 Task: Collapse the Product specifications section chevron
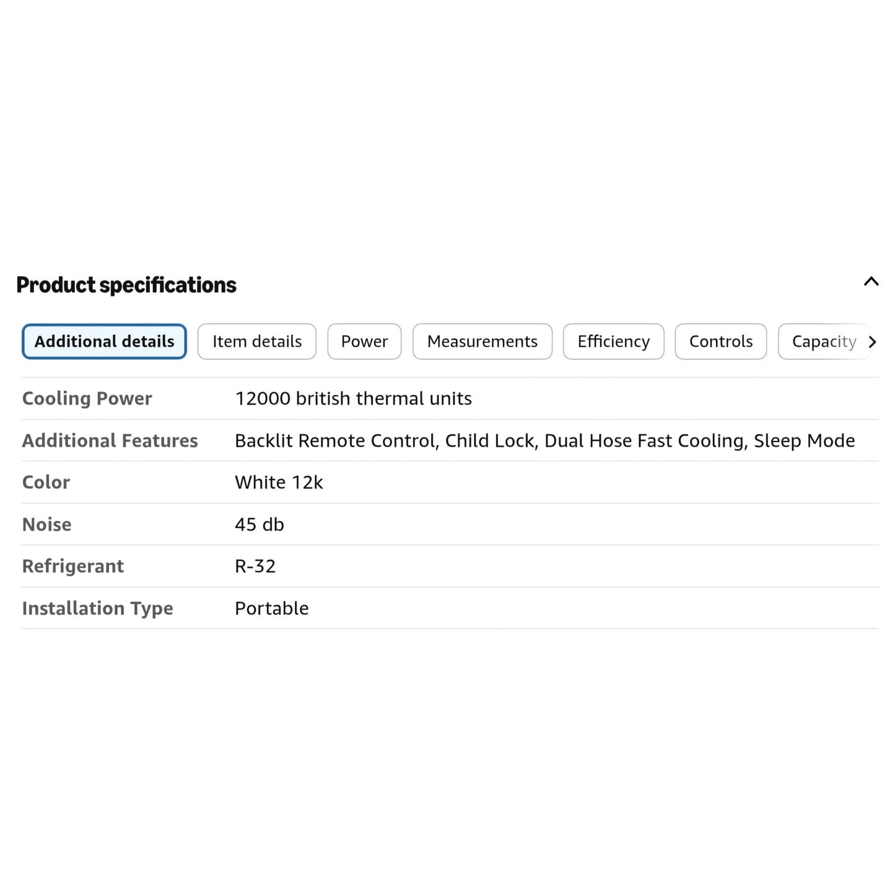coord(871,282)
